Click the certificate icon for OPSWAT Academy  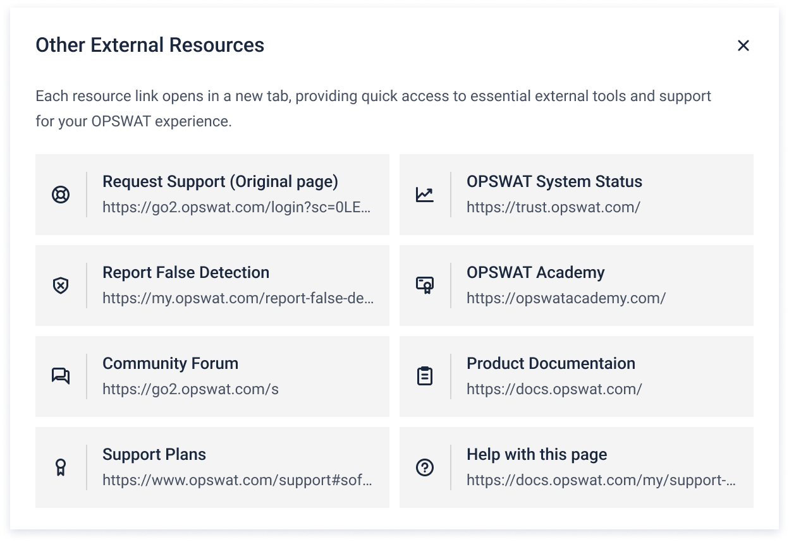(425, 286)
